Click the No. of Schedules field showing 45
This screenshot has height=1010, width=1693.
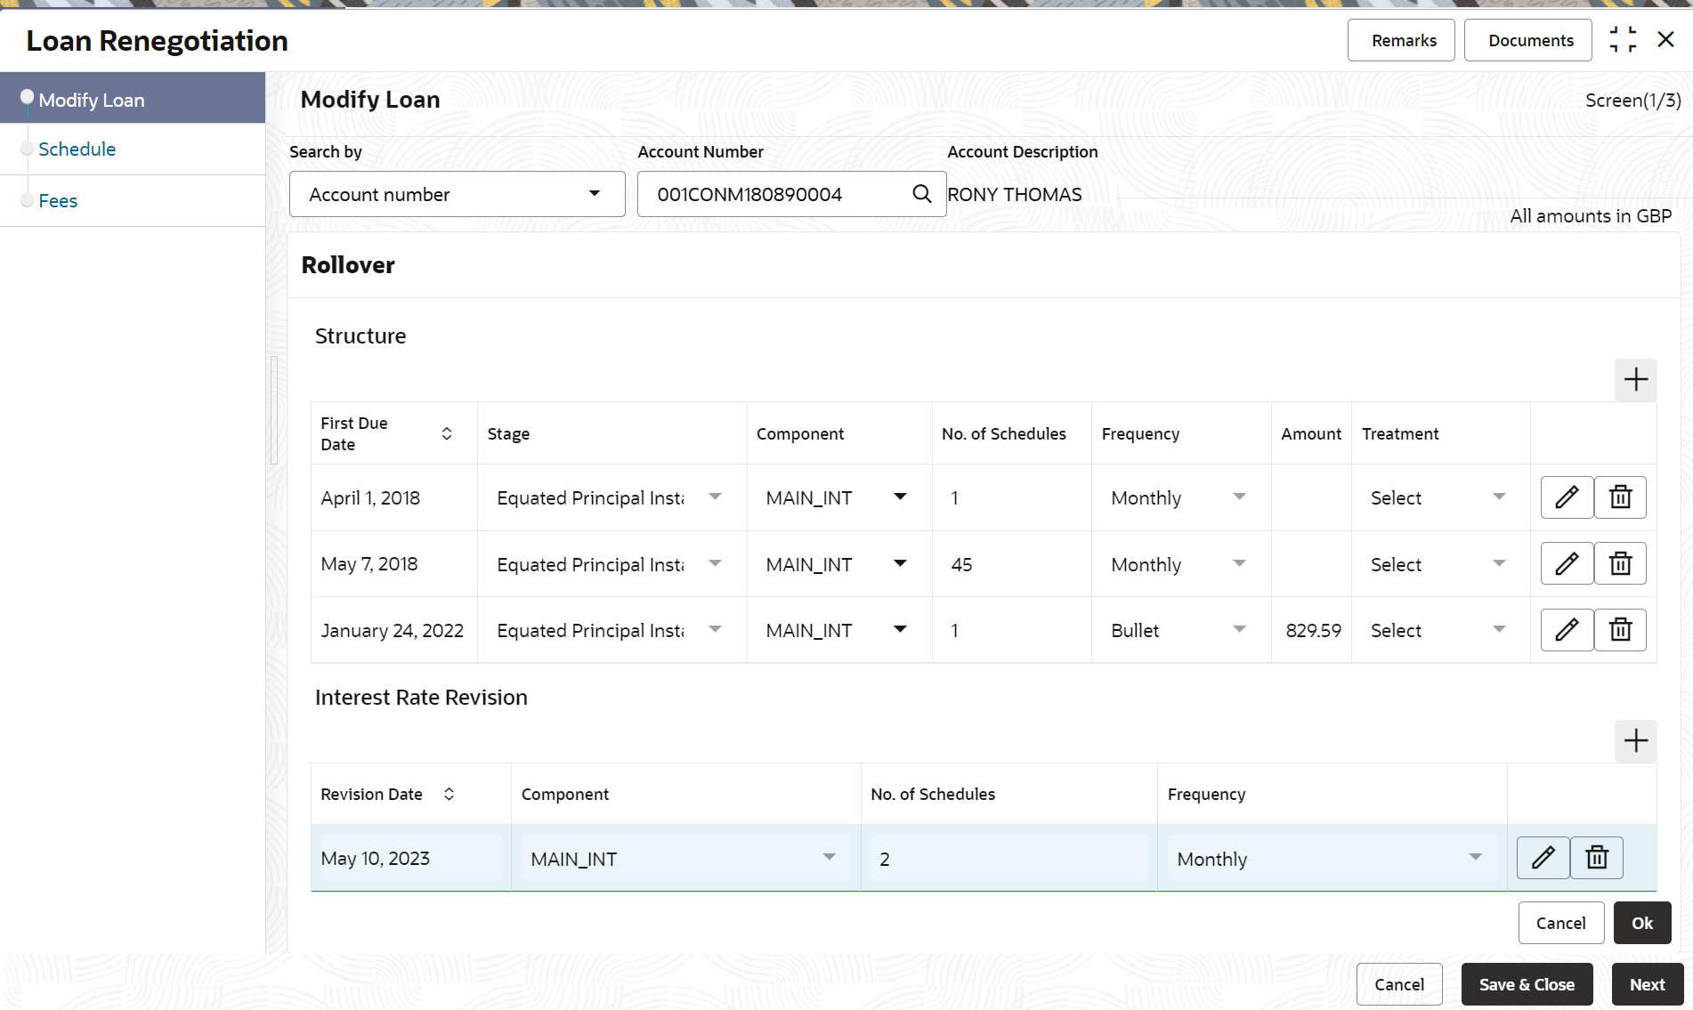pyautogui.click(x=1010, y=564)
